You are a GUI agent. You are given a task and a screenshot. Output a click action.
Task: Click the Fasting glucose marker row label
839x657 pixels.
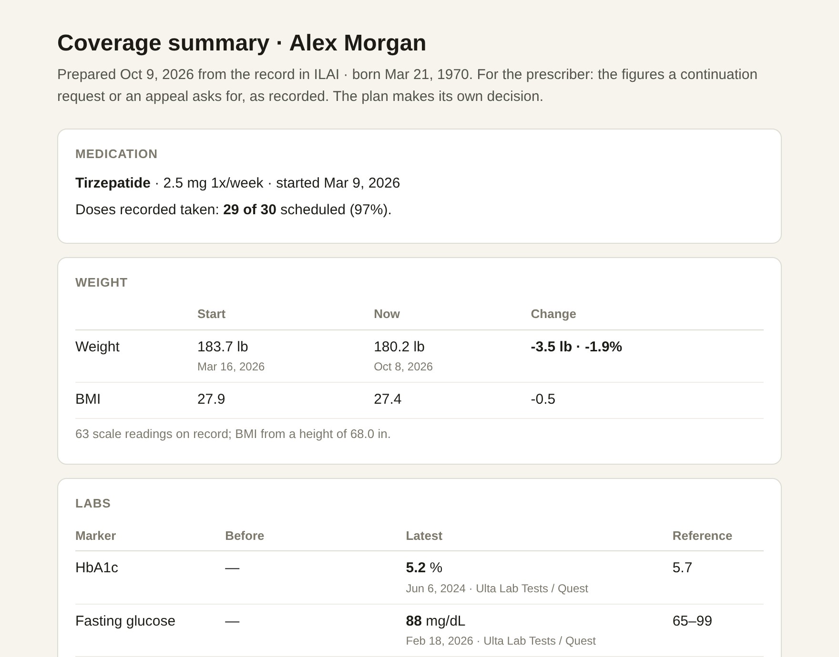pyautogui.click(x=125, y=621)
